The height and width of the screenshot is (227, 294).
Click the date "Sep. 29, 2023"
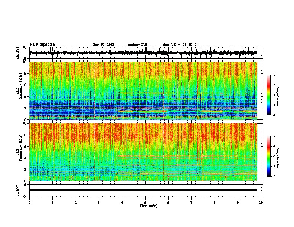(104, 45)
